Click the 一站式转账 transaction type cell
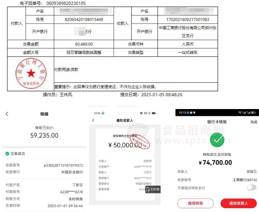 [187, 52]
